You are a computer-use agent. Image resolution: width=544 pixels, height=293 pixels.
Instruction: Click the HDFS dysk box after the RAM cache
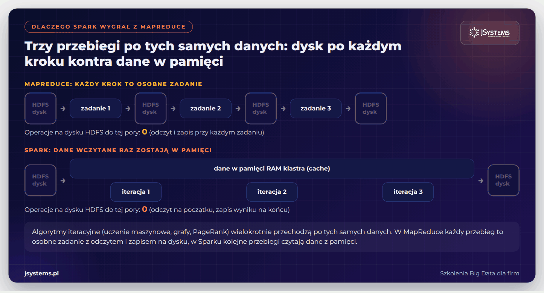(x=503, y=180)
